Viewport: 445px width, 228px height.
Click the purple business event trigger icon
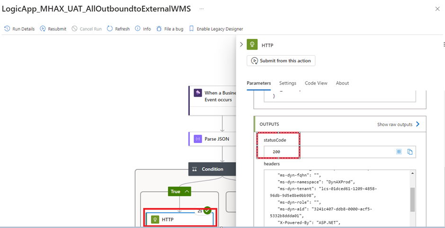(x=198, y=93)
